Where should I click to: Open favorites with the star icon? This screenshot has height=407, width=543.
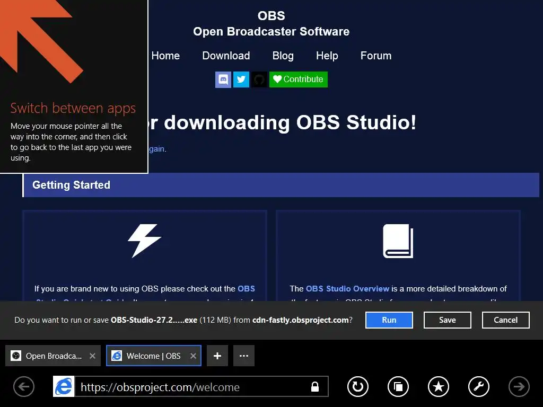(x=439, y=386)
